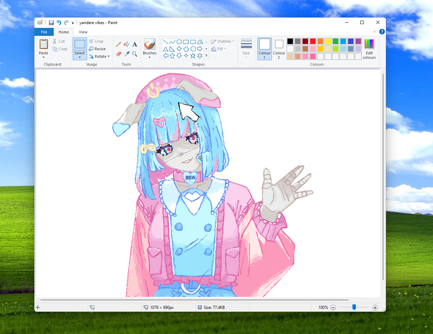Open the Paint Help icon
This screenshot has width=433, height=334.
[x=382, y=32]
